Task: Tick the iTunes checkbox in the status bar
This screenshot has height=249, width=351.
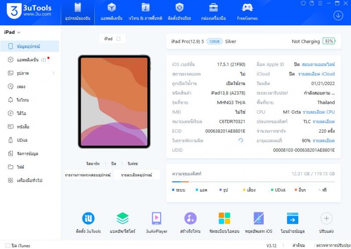Action: pyautogui.click(x=7, y=245)
